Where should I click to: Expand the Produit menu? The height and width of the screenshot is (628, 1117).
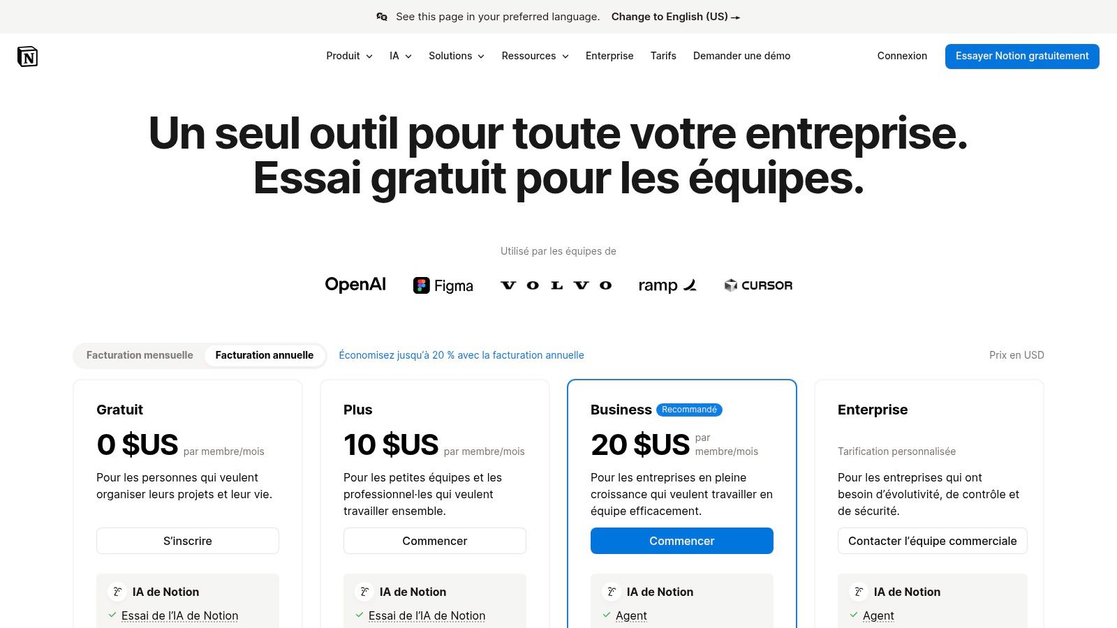(349, 56)
